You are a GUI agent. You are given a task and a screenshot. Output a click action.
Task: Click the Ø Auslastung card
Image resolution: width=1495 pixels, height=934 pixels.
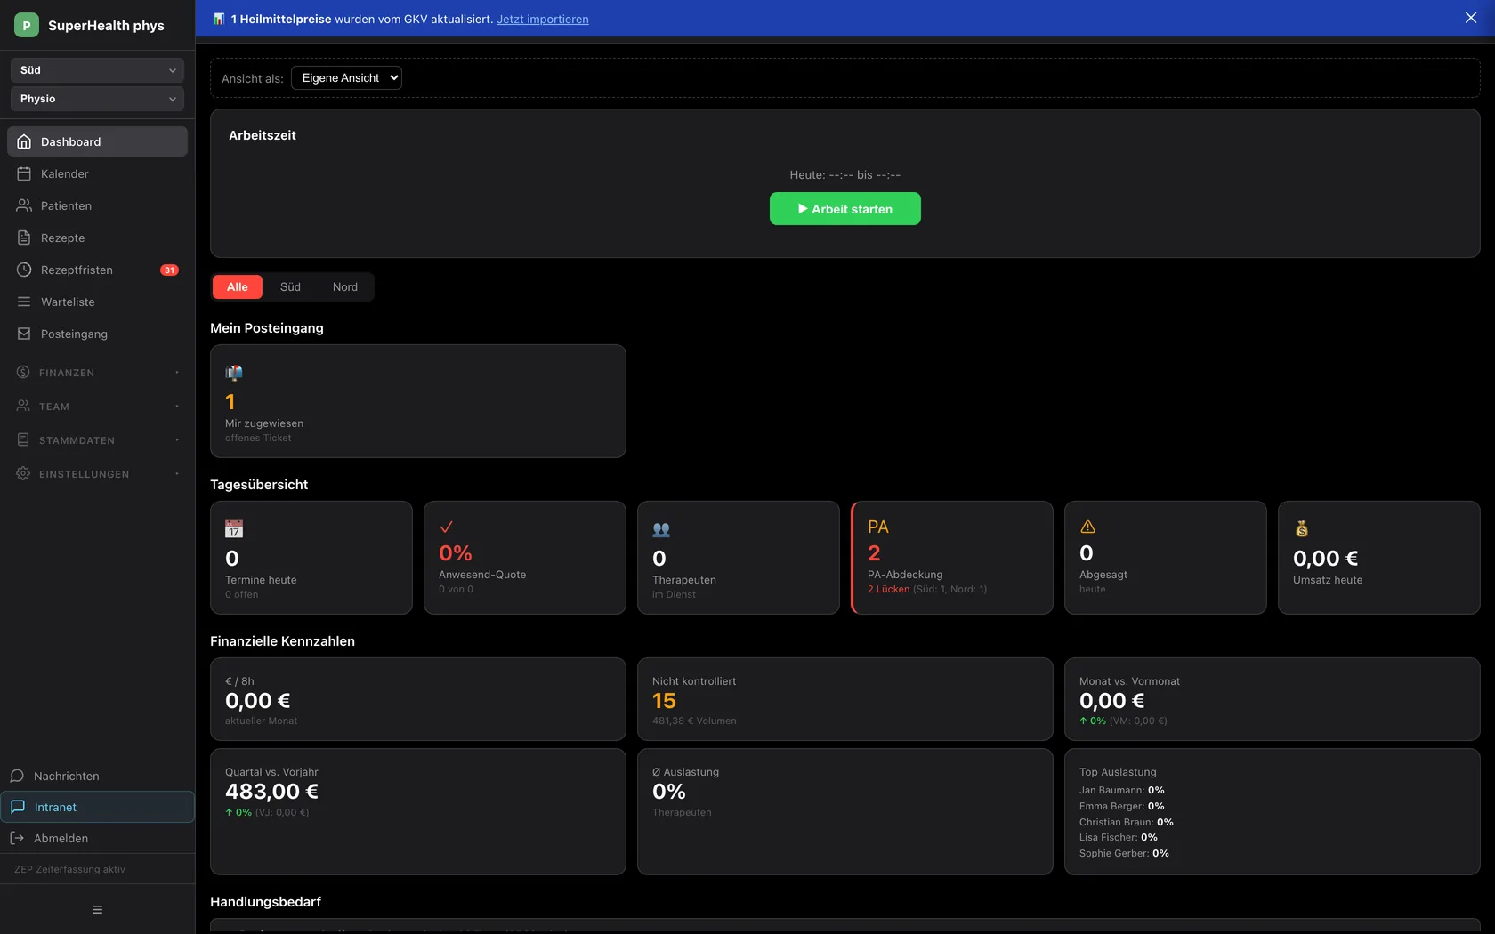(x=845, y=811)
